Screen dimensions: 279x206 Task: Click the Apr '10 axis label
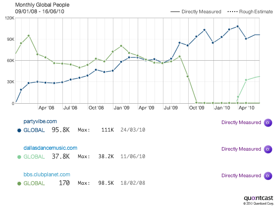pyautogui.click(x=246, y=108)
